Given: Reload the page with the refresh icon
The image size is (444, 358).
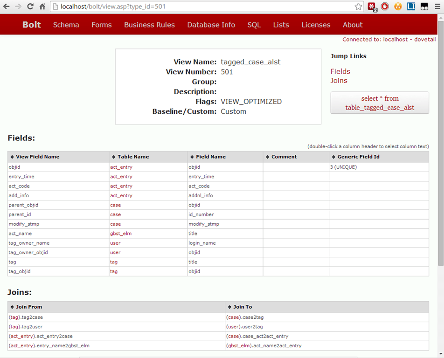Looking at the screenshot, I should (29, 7).
